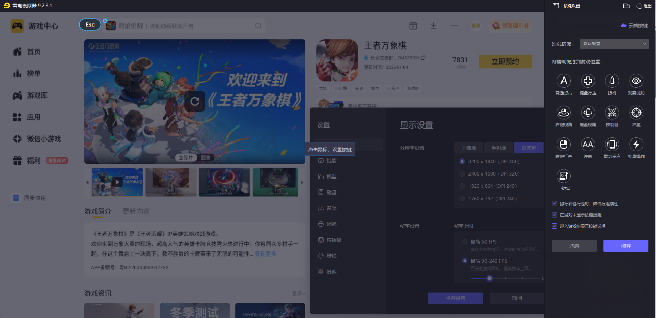Select the 普通点击 (A) key tool

[564, 81]
